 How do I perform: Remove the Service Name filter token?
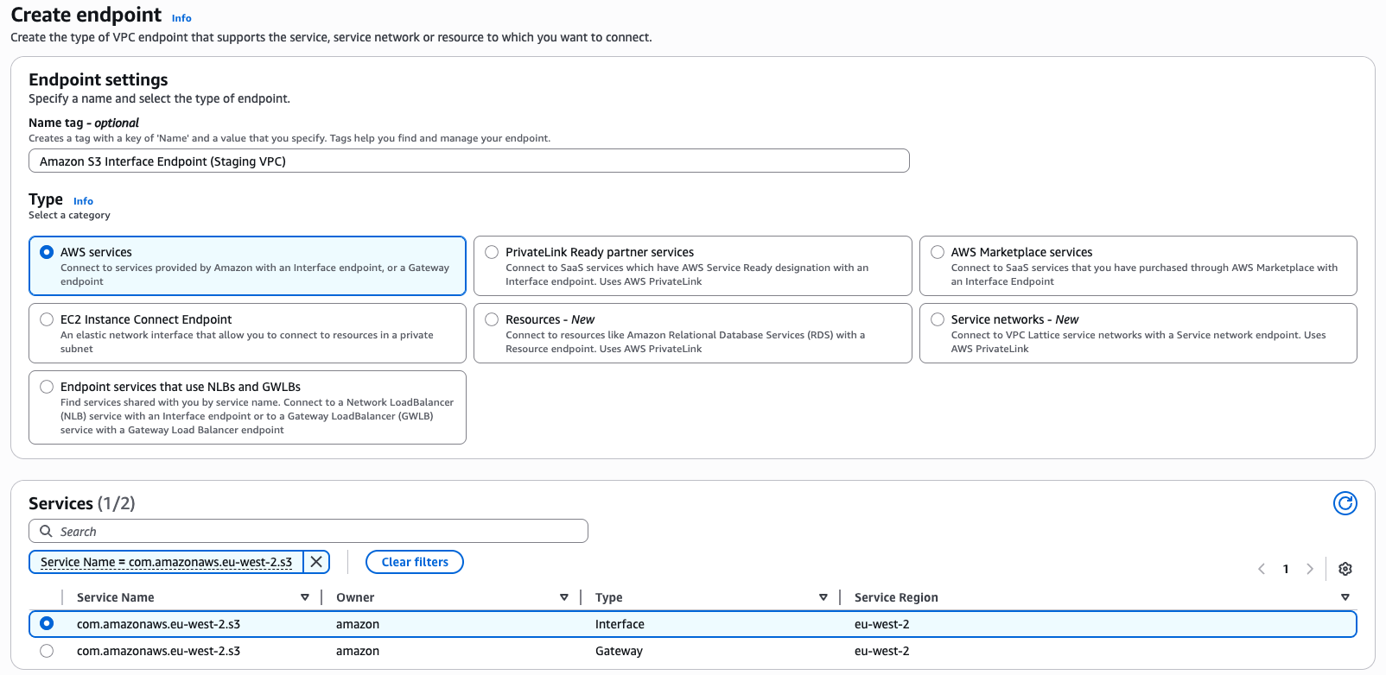[316, 562]
